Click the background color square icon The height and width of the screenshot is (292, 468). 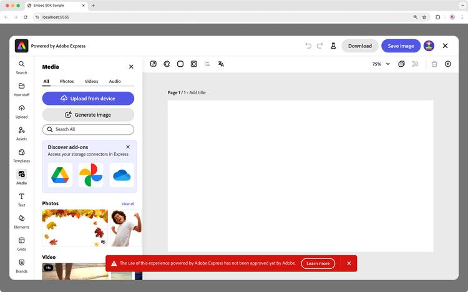pos(180,64)
